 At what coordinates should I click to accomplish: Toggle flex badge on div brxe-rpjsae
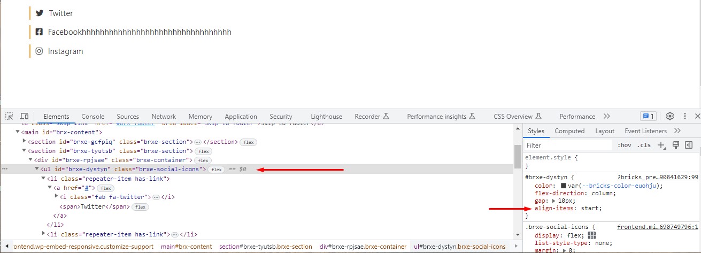pyautogui.click(x=203, y=160)
